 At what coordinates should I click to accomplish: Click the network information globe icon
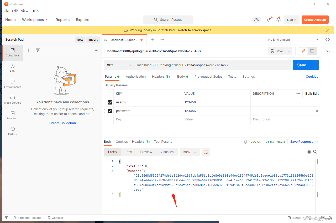coord(245,142)
